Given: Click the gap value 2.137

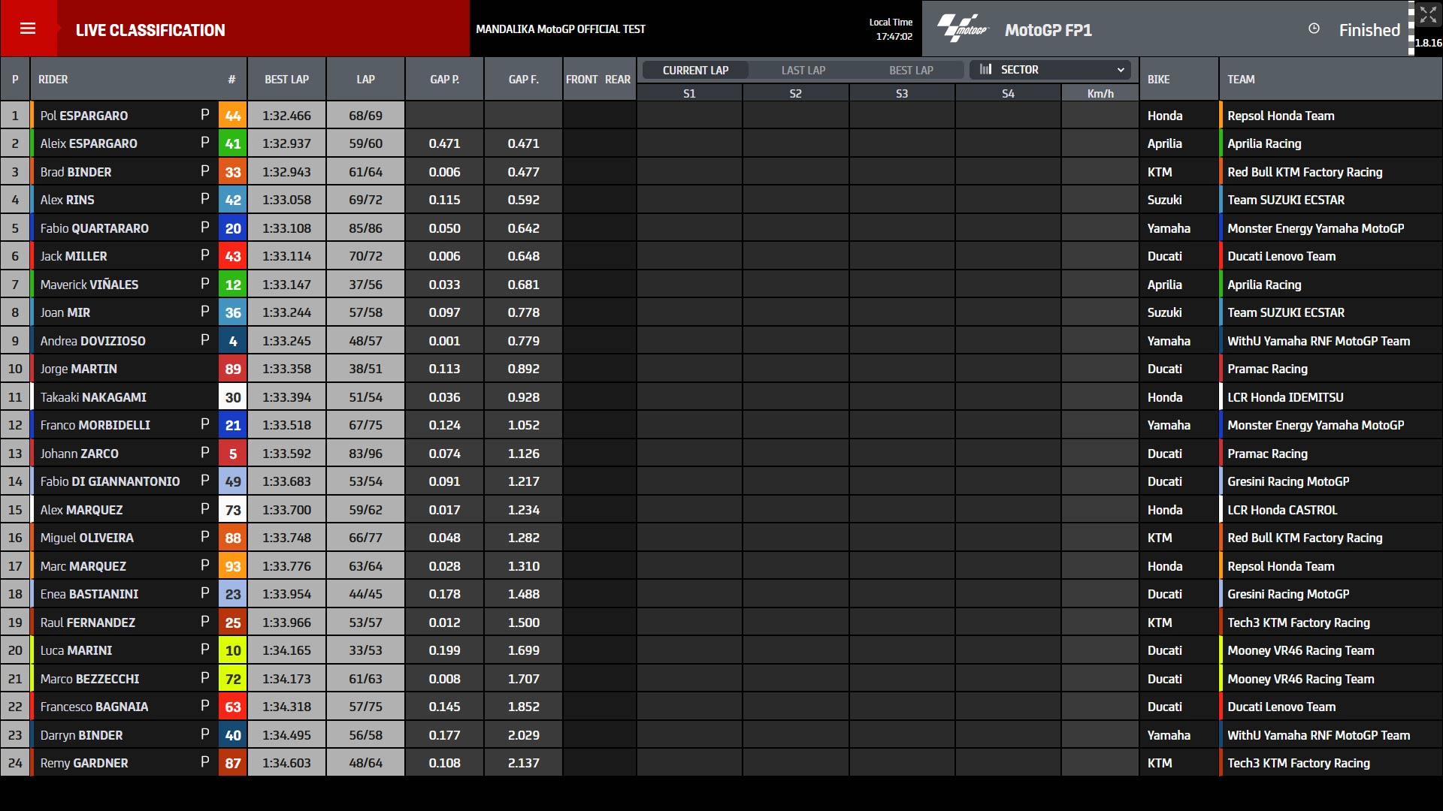Looking at the screenshot, I should [523, 763].
